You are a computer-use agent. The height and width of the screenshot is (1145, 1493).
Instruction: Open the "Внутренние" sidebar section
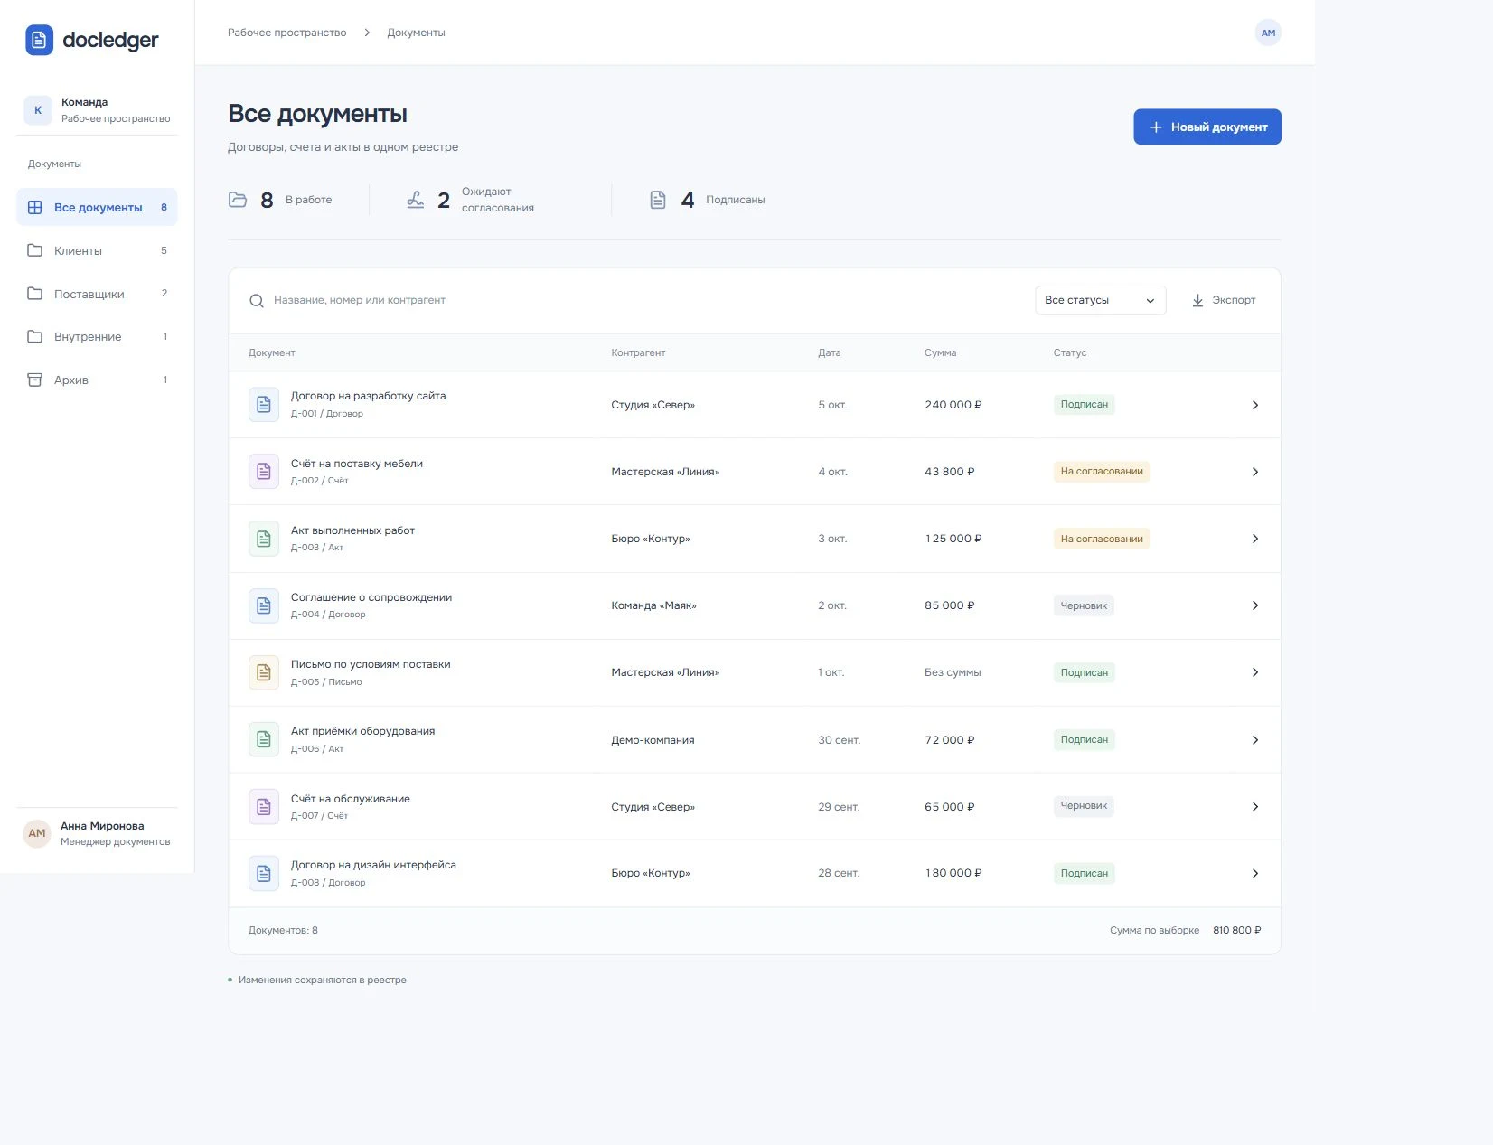[97, 336]
